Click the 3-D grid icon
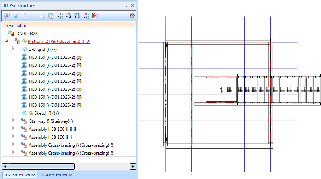The height and width of the screenshot is (179, 321). tap(24, 49)
